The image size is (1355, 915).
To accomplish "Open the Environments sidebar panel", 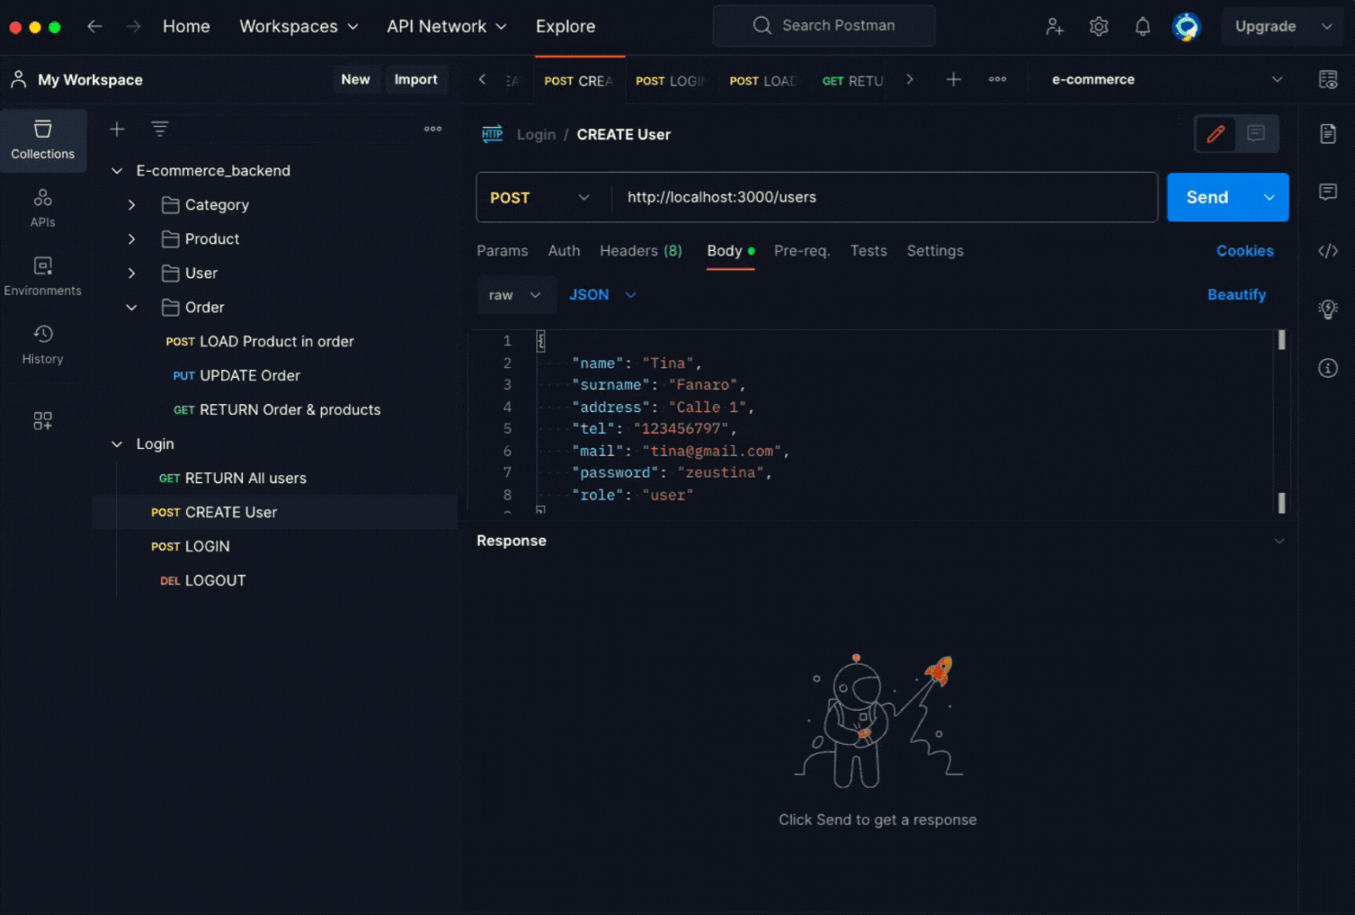I will (42, 276).
